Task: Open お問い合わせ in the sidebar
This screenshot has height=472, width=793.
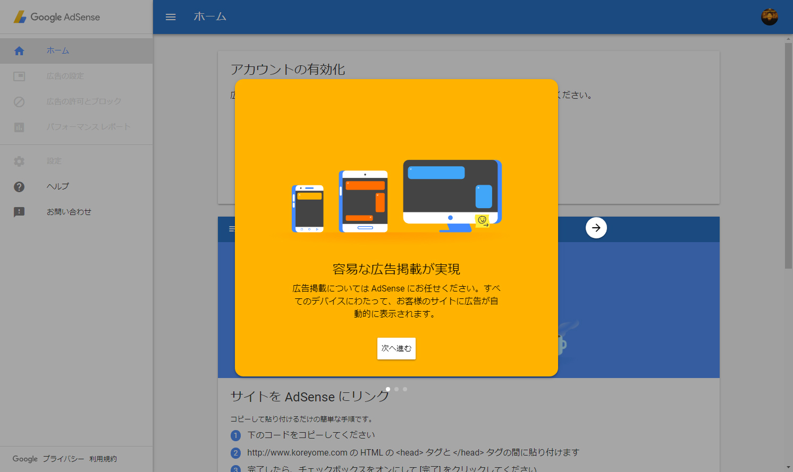Action: (x=77, y=212)
